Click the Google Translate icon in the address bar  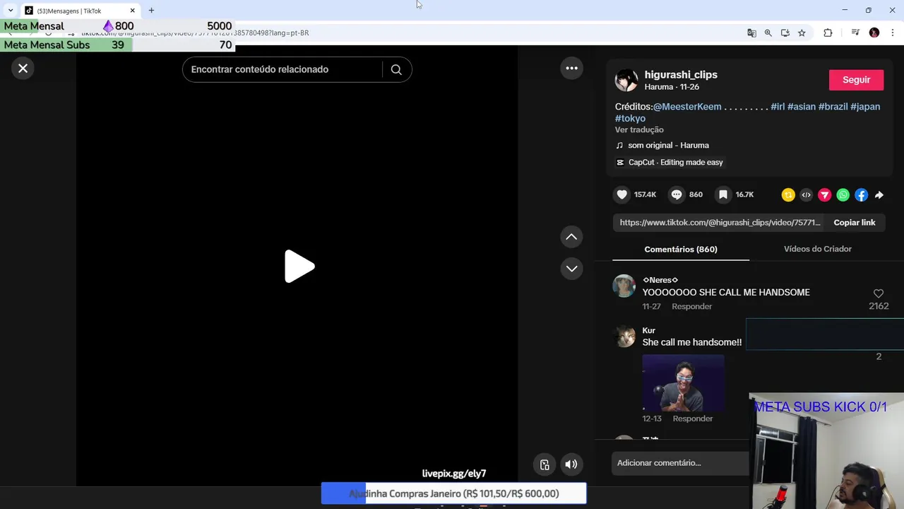point(751,33)
